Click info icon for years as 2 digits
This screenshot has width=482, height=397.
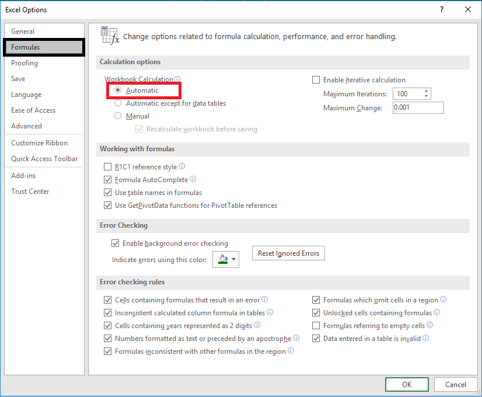(x=257, y=325)
